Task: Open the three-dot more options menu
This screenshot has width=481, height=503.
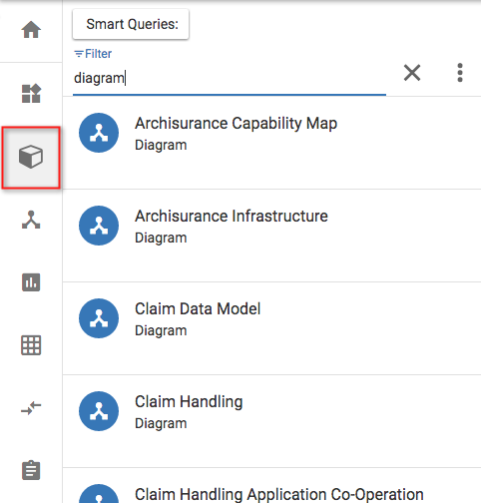Action: tap(460, 73)
